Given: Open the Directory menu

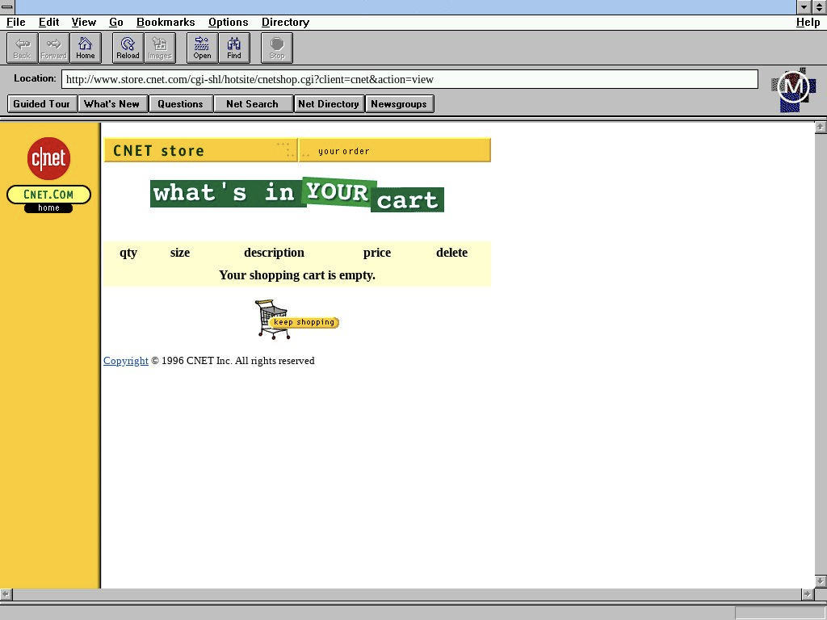Looking at the screenshot, I should [x=285, y=23].
